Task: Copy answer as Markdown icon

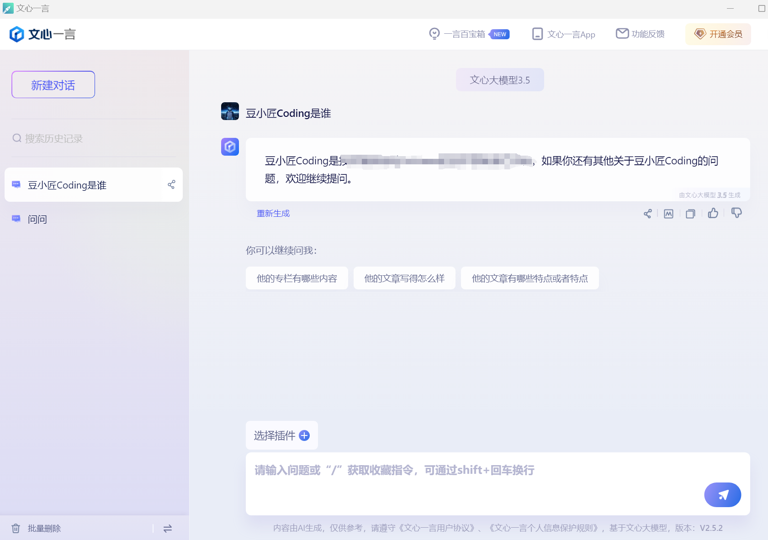Action: point(668,214)
